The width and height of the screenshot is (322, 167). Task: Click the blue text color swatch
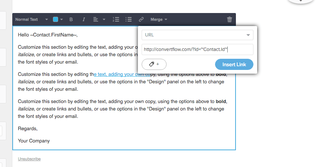click(x=56, y=19)
